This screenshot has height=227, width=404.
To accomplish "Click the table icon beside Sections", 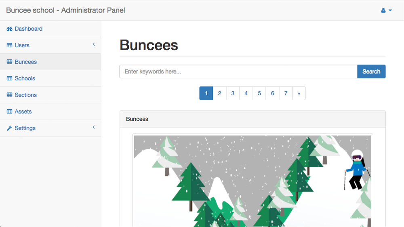I will click(x=10, y=95).
